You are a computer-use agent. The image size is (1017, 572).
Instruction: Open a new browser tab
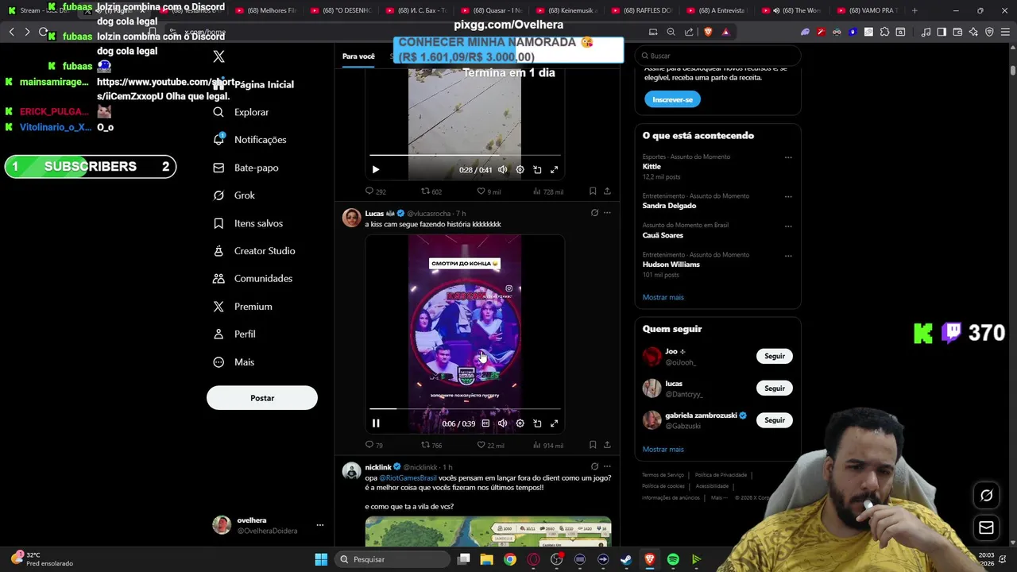pyautogui.click(x=915, y=10)
